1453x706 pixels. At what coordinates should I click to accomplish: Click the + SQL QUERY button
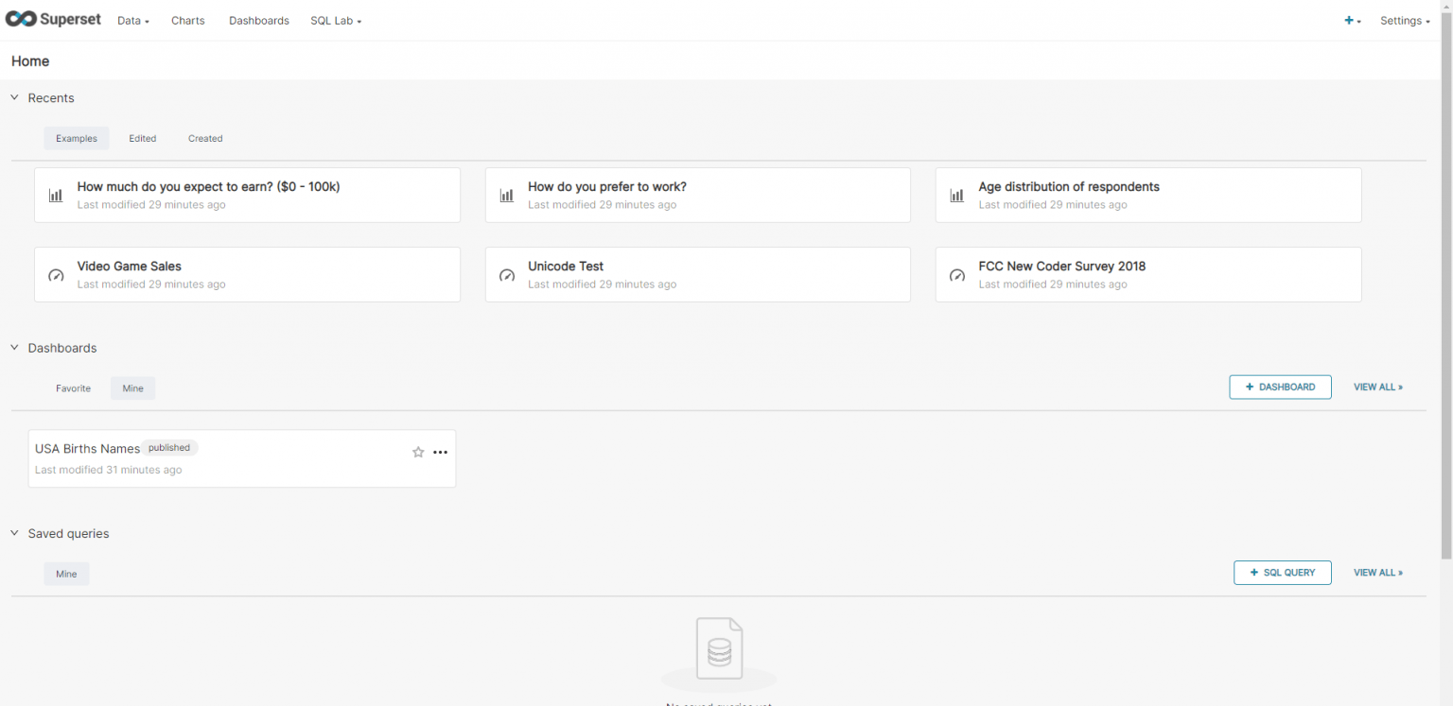click(1282, 573)
